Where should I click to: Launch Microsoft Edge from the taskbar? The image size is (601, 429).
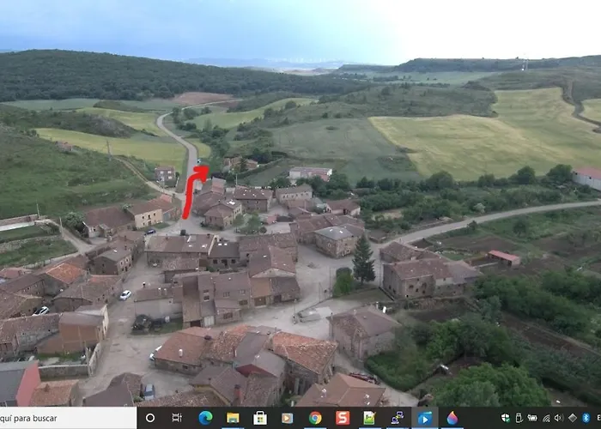point(205,418)
